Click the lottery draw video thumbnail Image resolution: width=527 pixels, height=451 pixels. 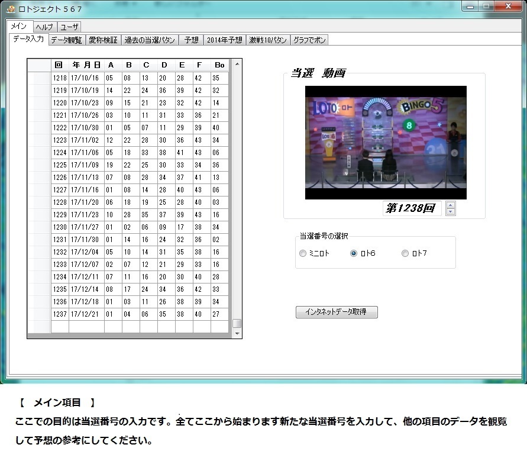point(386,143)
